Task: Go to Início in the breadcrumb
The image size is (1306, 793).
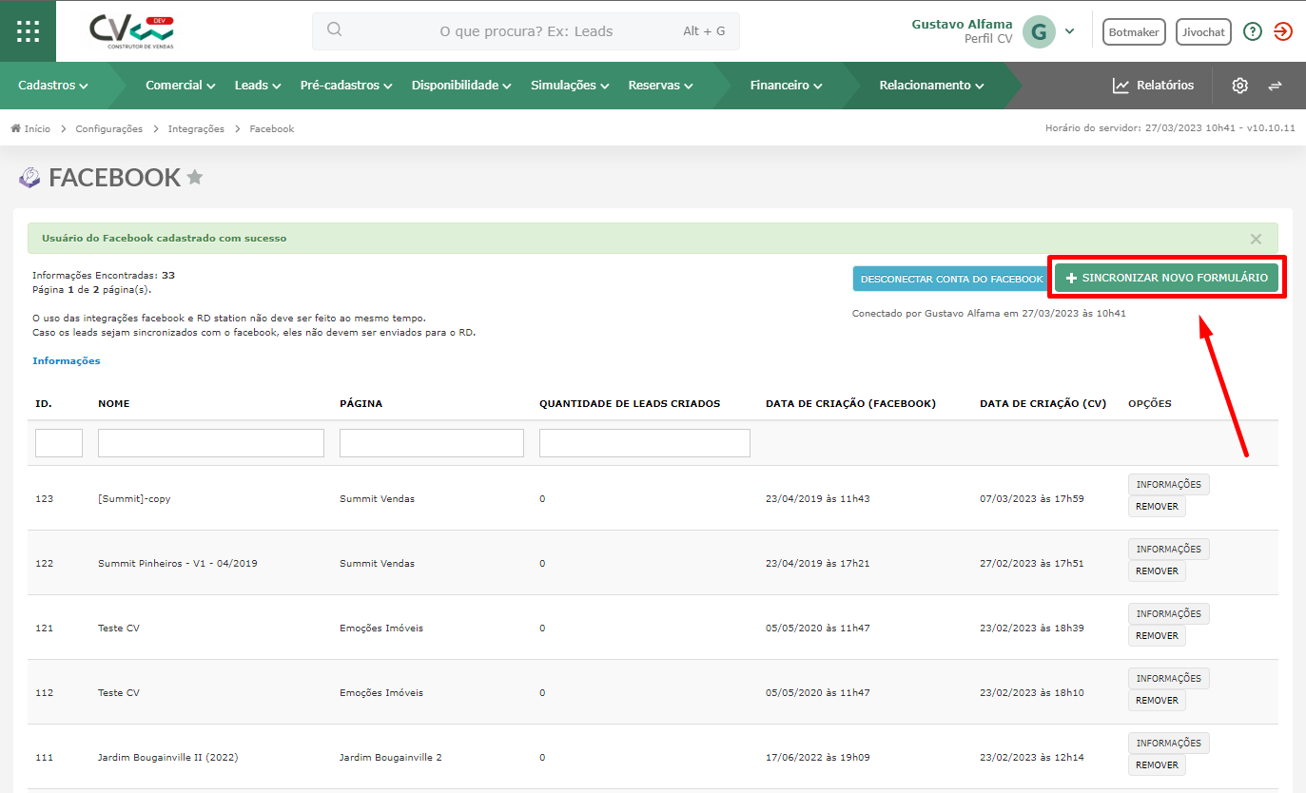Action: coord(37,128)
